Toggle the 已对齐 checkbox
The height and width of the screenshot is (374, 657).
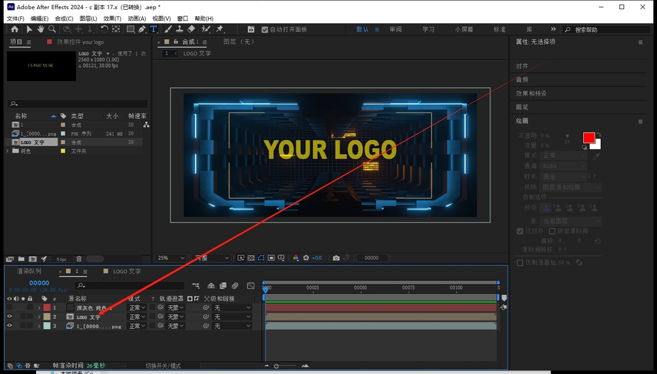520,231
